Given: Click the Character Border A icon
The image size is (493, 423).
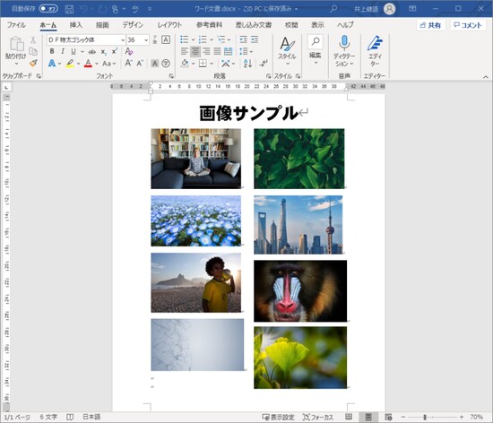Looking at the screenshot, I should (166, 39).
